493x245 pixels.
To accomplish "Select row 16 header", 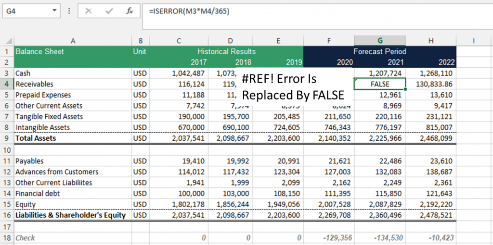I will [x=7, y=215].
